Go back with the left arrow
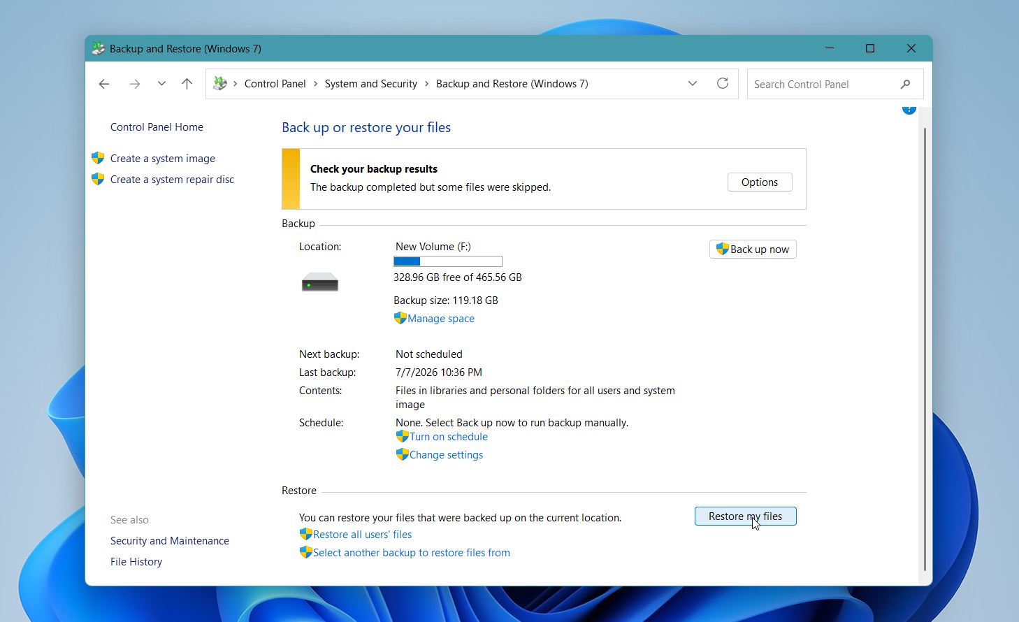Viewport: 1019px width, 622px height. [104, 84]
